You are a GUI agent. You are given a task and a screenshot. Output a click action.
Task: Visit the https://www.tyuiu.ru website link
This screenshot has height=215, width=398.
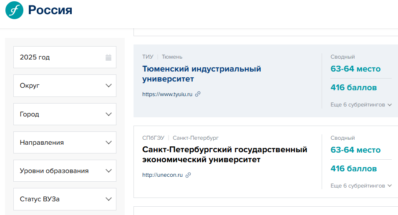(167, 94)
